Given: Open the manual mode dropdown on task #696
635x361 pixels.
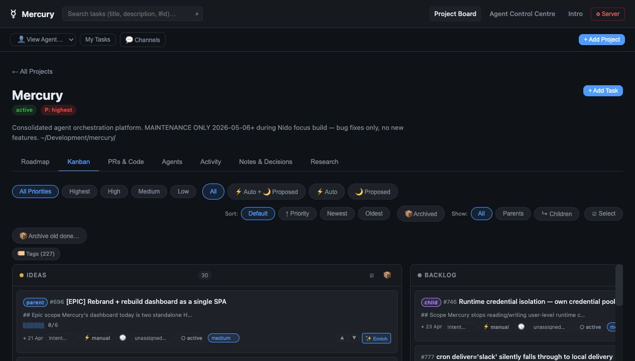Looking at the screenshot, I should pyautogui.click(x=97, y=338).
